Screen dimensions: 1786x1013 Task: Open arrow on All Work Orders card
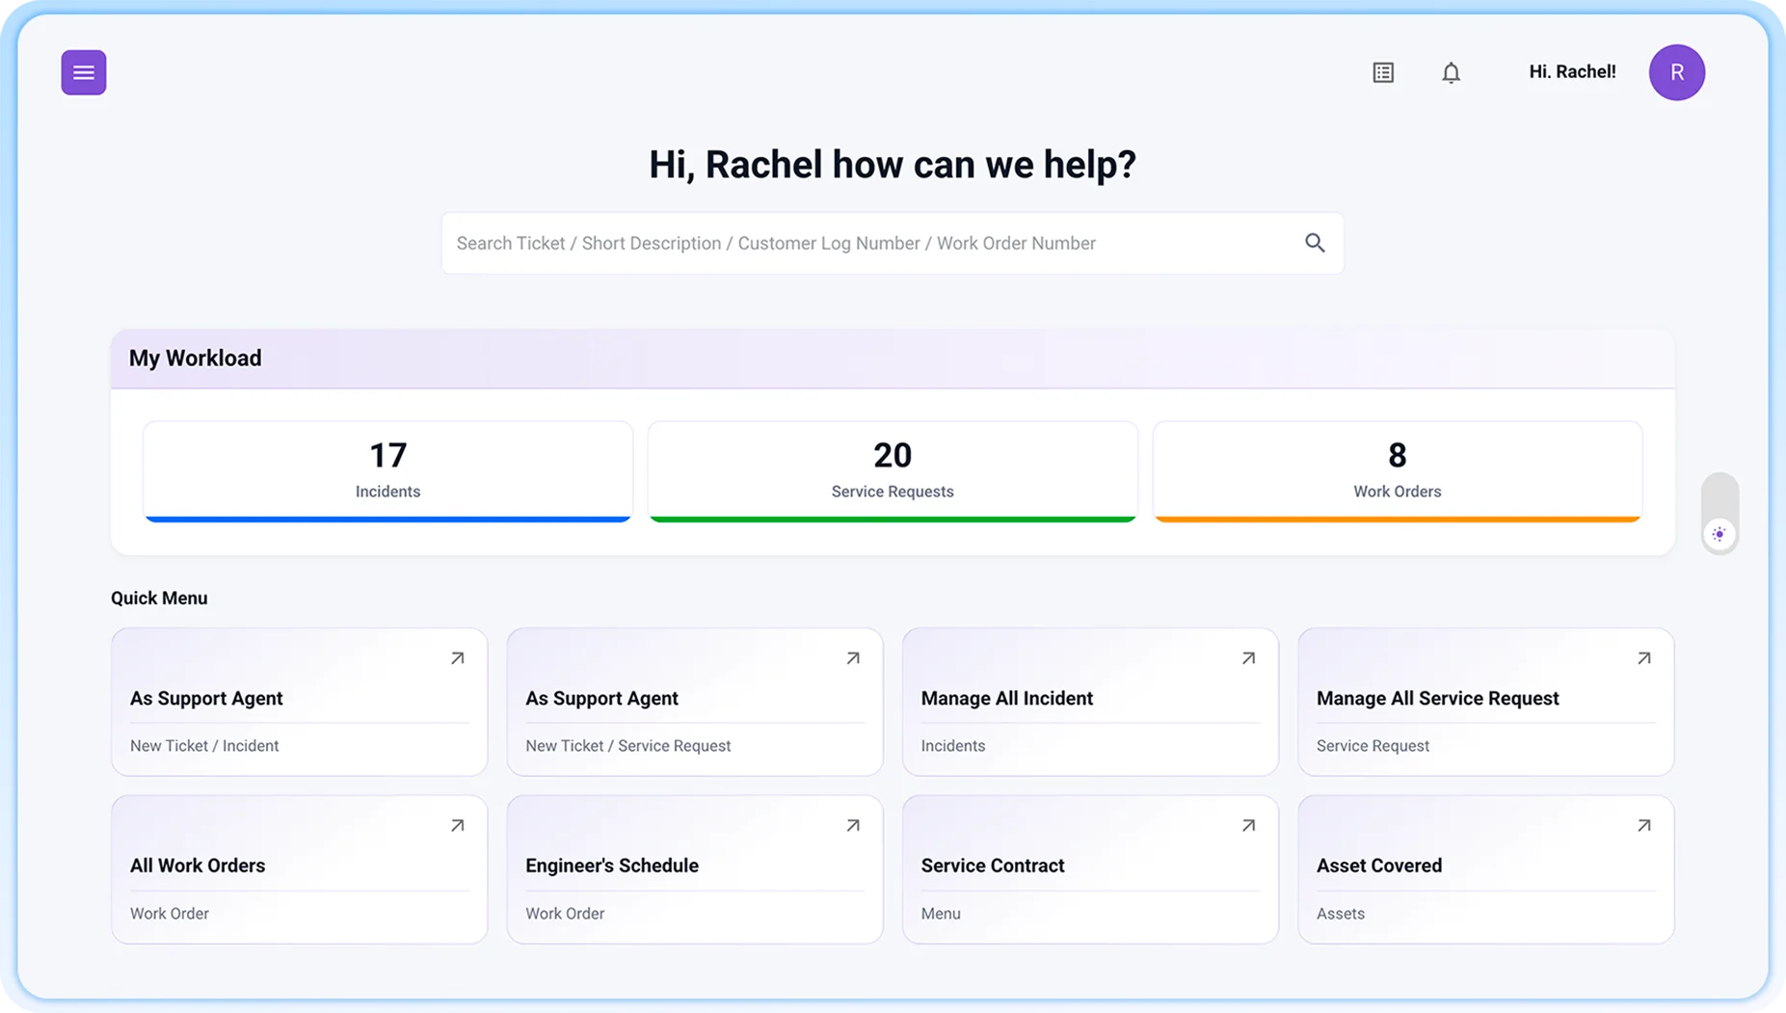click(458, 826)
